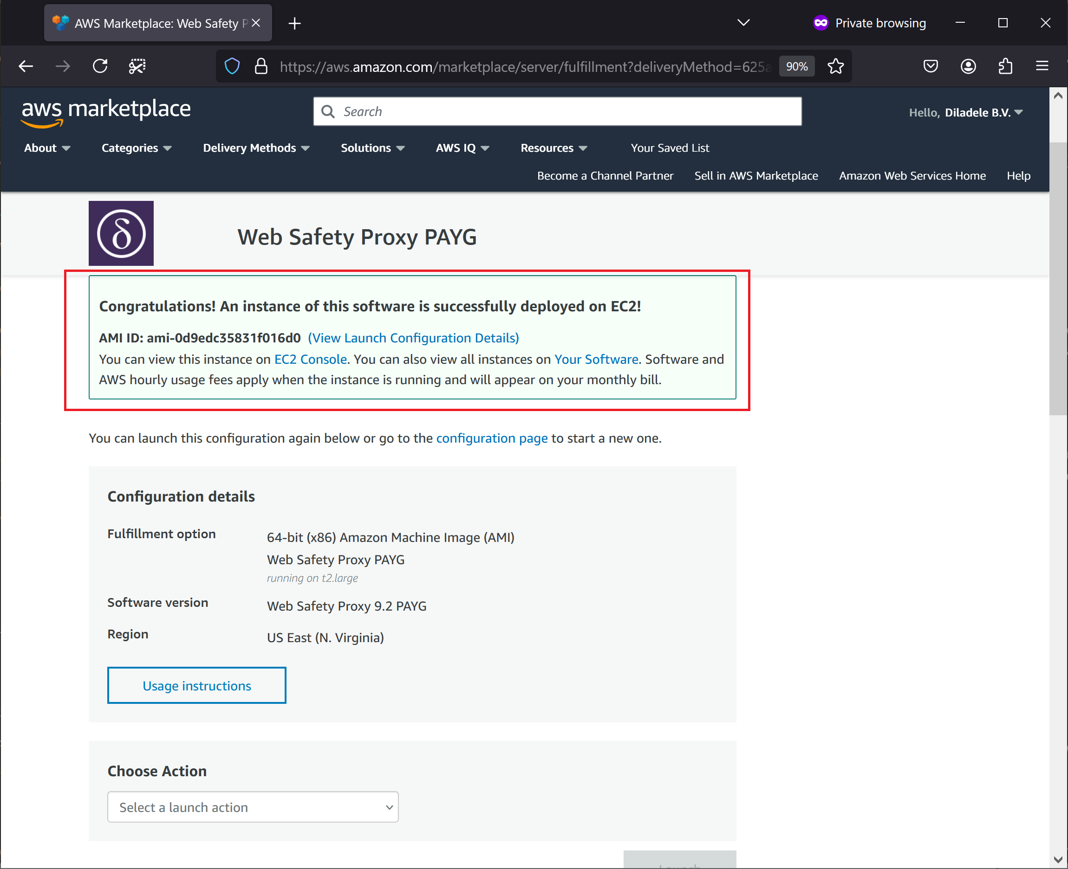
Task: Reload the current page
Action: tap(100, 66)
